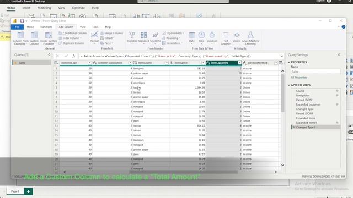Click the horizontal scrollbar right arrow

point(276,172)
